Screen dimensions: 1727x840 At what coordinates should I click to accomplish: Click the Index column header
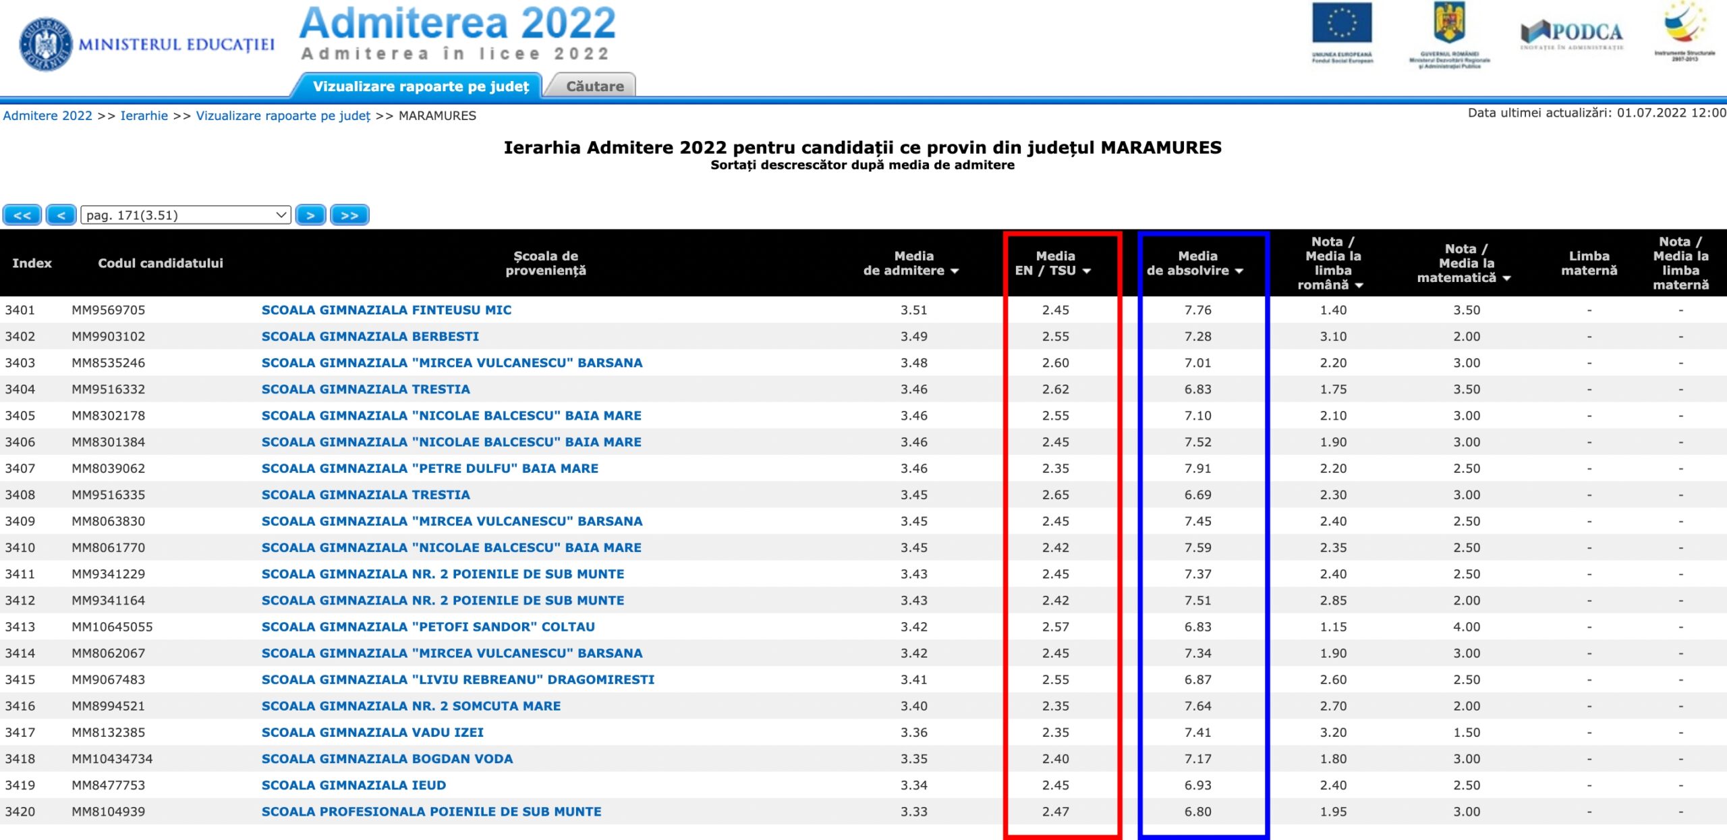(x=32, y=263)
